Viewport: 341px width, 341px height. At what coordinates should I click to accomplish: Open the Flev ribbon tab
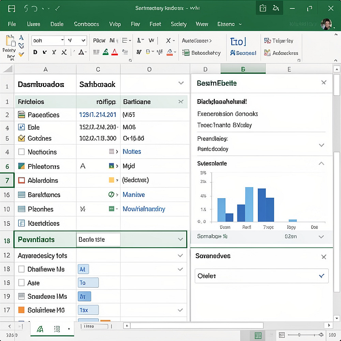tap(135, 24)
